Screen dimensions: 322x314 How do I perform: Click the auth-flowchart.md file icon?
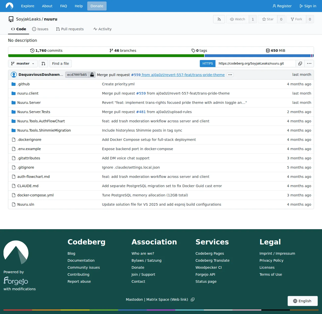coord(14,177)
